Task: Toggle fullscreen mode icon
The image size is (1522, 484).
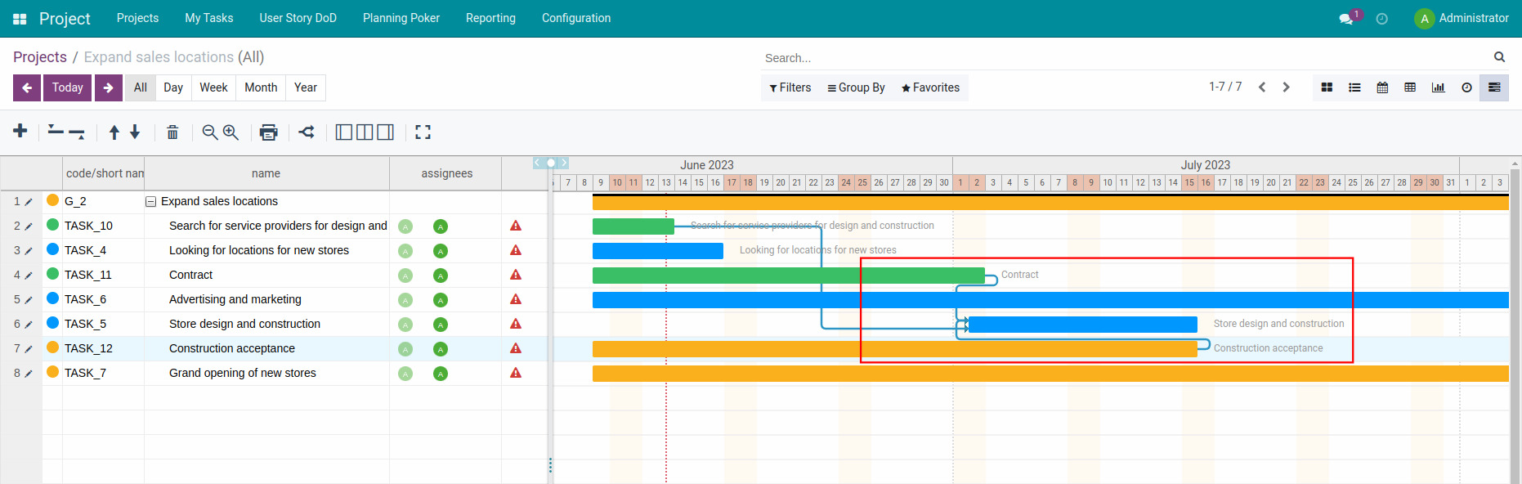Action: click(x=423, y=132)
